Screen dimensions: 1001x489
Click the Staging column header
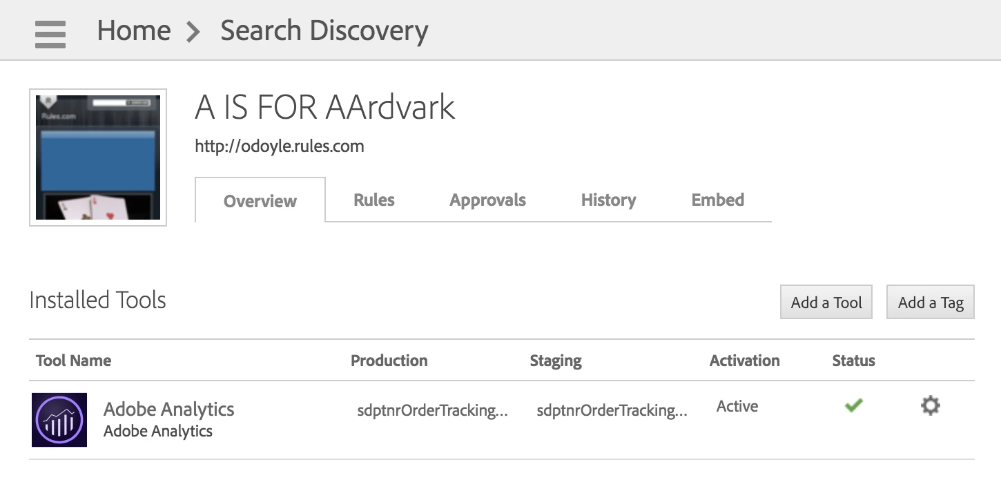coord(556,361)
